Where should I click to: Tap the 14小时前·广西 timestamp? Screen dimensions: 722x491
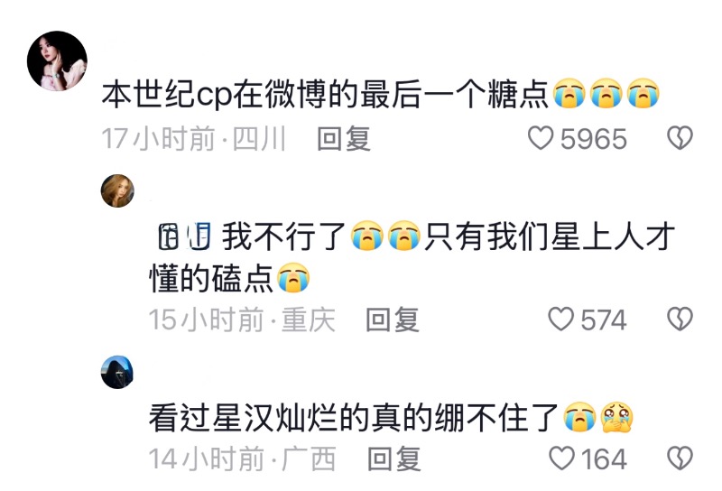tap(242, 459)
